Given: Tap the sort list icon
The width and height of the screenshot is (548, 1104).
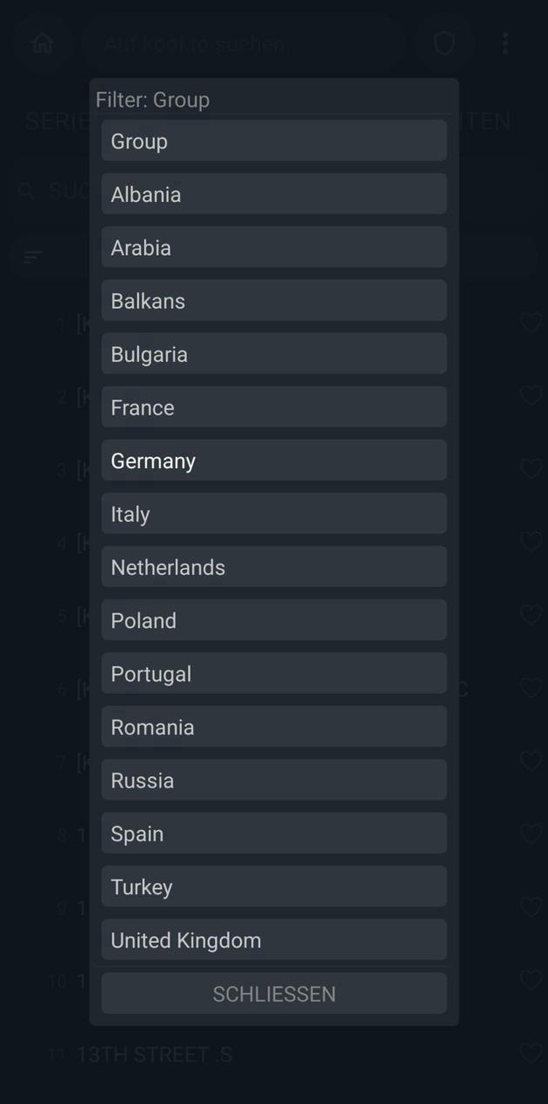Looking at the screenshot, I should pyautogui.click(x=33, y=257).
